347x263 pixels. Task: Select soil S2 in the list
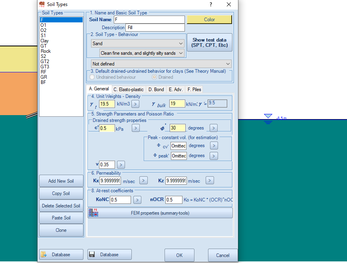[x=61, y=56]
